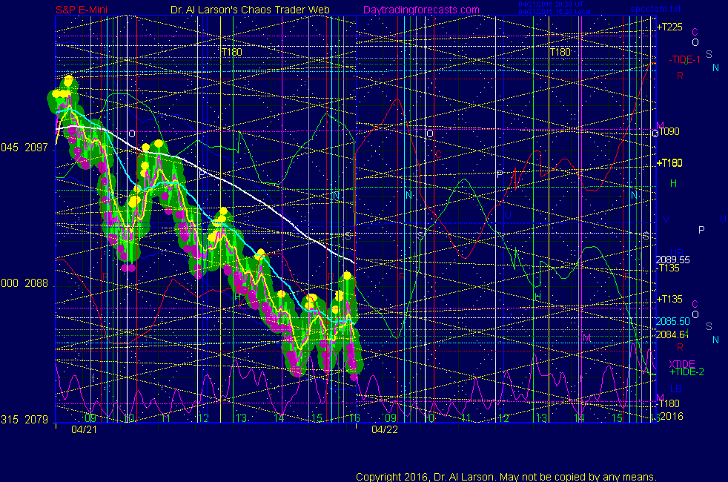The width and height of the screenshot is (728, 482).
Task: Select the XTIDE legend label
Action: [x=681, y=363]
